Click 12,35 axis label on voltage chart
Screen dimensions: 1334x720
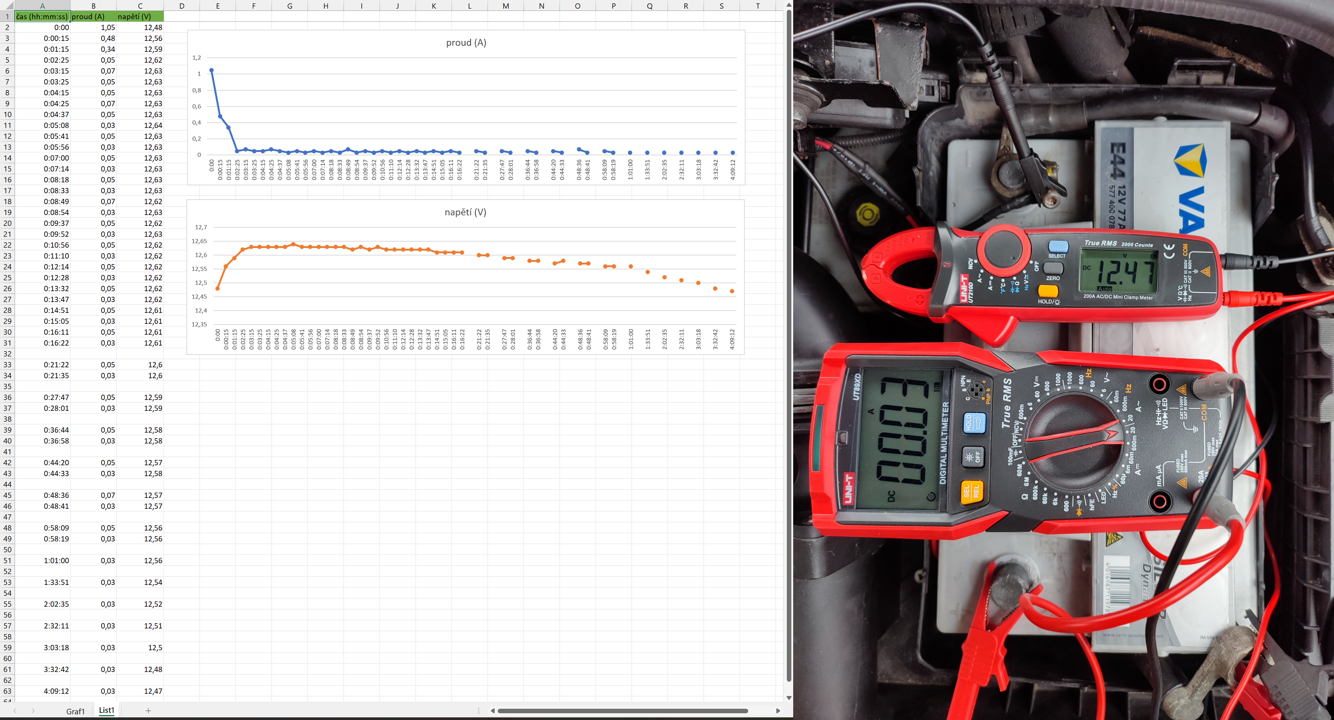(x=199, y=324)
